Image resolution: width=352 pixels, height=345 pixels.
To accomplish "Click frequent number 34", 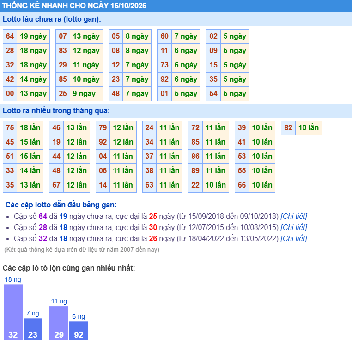I will (x=149, y=142).
